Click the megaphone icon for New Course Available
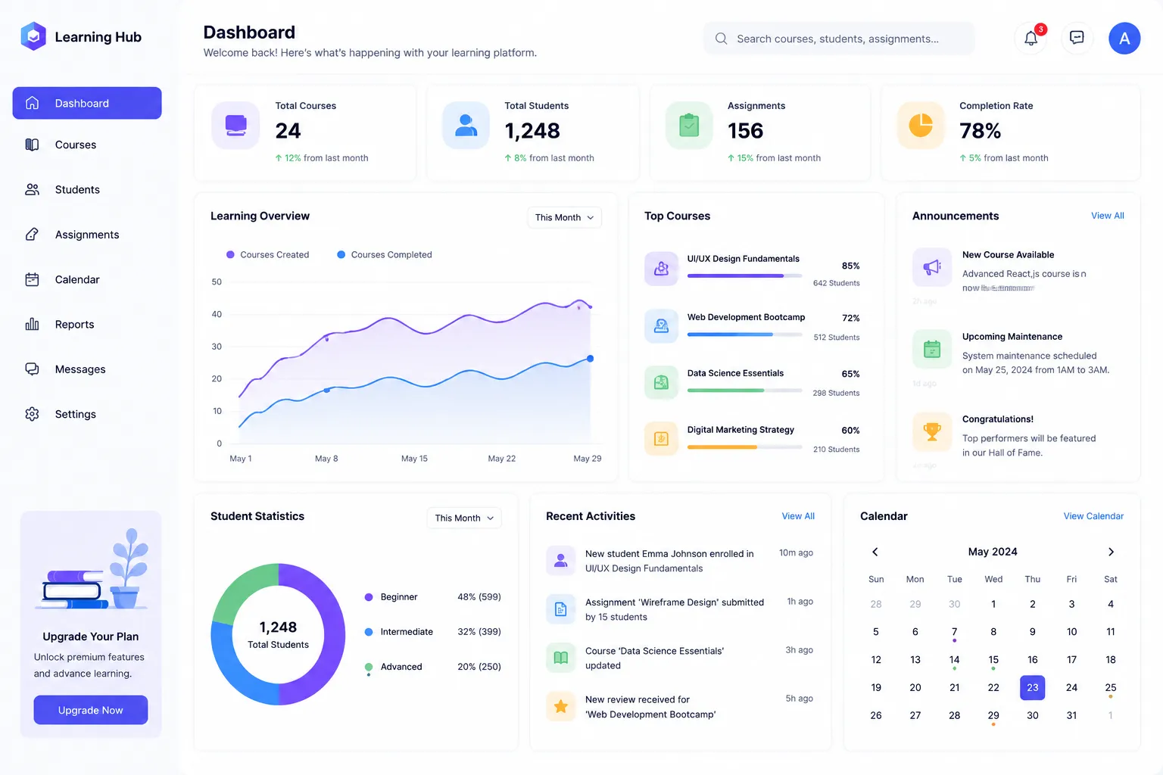 (x=932, y=267)
